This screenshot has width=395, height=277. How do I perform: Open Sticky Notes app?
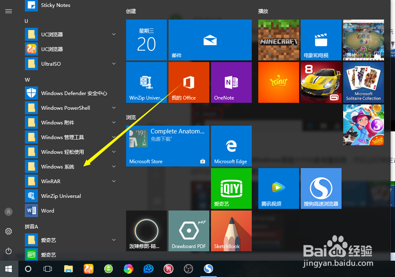coord(71,5)
